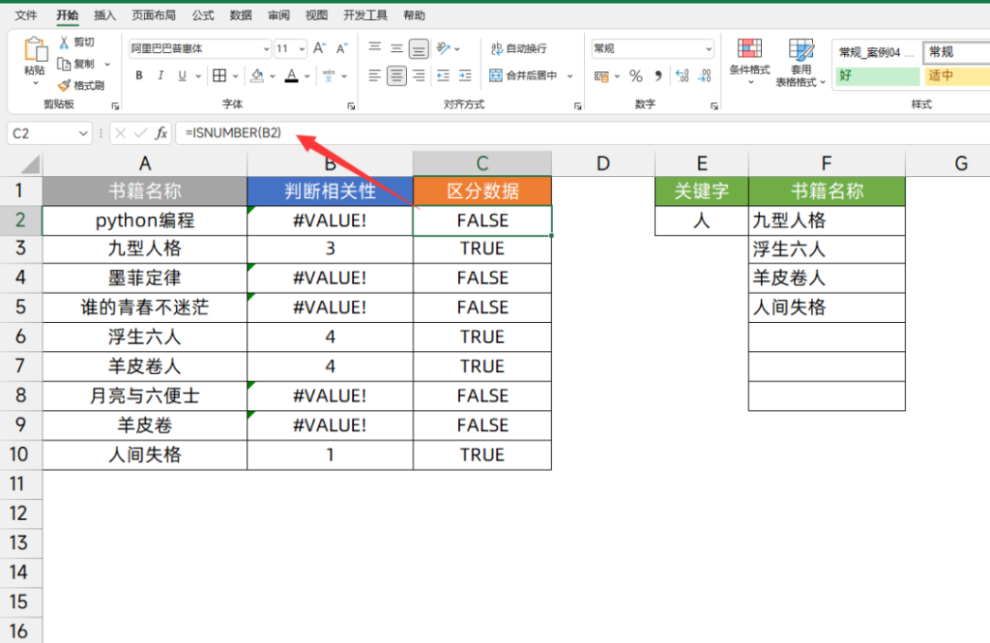Decrease font size with smaller A
Image resolution: width=990 pixels, height=643 pixels.
(x=341, y=48)
